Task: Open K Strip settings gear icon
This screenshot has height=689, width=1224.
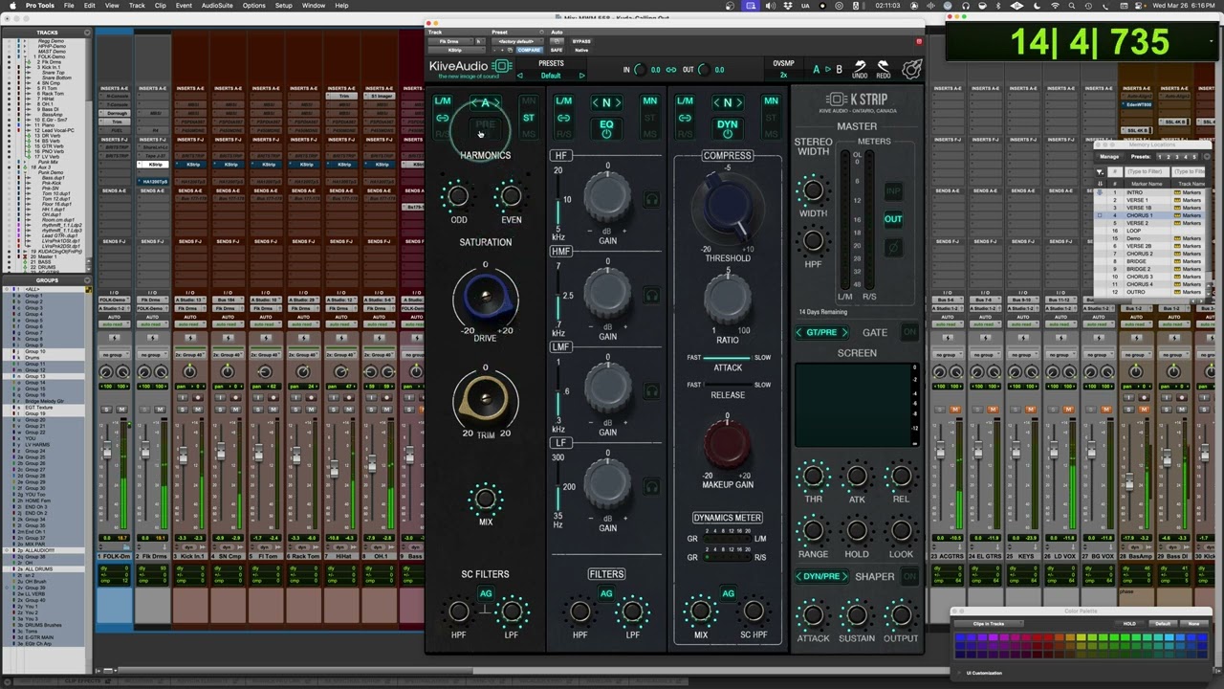Action: coord(911,69)
